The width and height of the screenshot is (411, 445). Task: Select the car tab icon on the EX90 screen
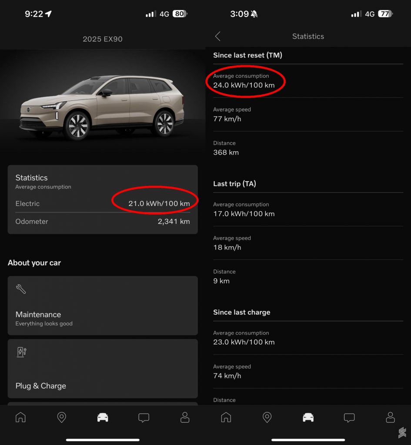point(103,418)
